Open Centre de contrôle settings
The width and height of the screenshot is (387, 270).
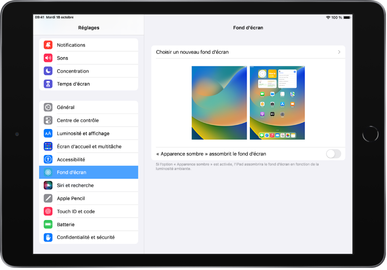[78, 120]
